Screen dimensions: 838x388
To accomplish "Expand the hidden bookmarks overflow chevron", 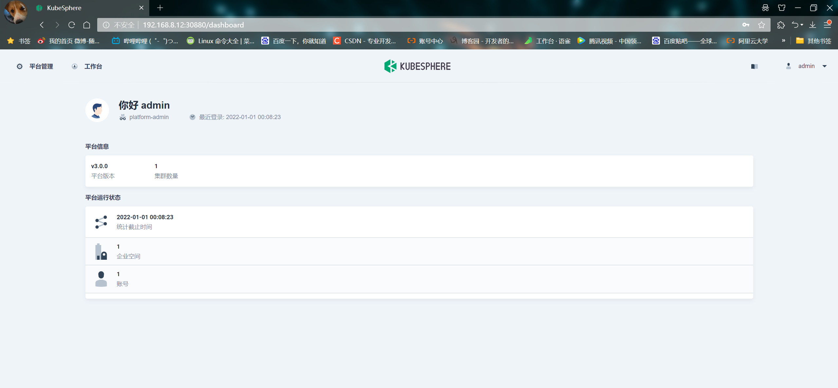I will tap(783, 41).
